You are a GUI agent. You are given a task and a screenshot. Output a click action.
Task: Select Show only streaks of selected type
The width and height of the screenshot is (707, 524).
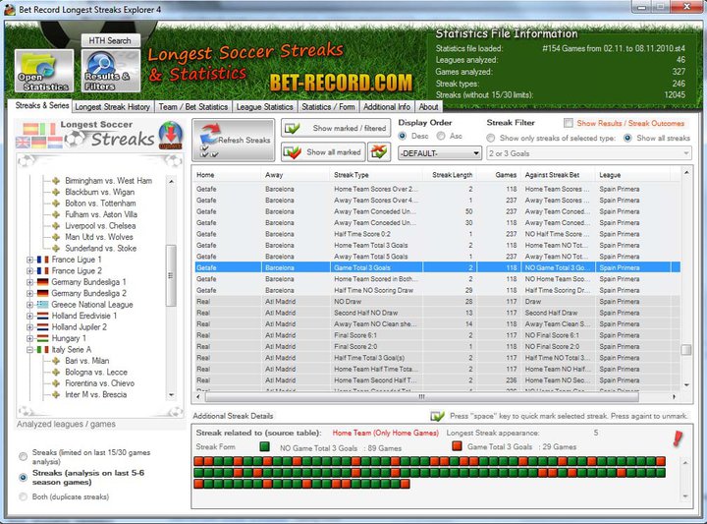point(491,138)
